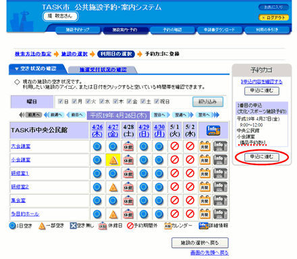Click the monthly calendar icon for 多目的ホール
This screenshot has width=297, height=259.
(205, 214)
